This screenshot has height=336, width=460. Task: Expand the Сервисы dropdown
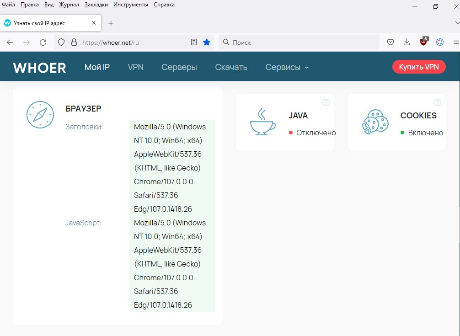tap(287, 67)
